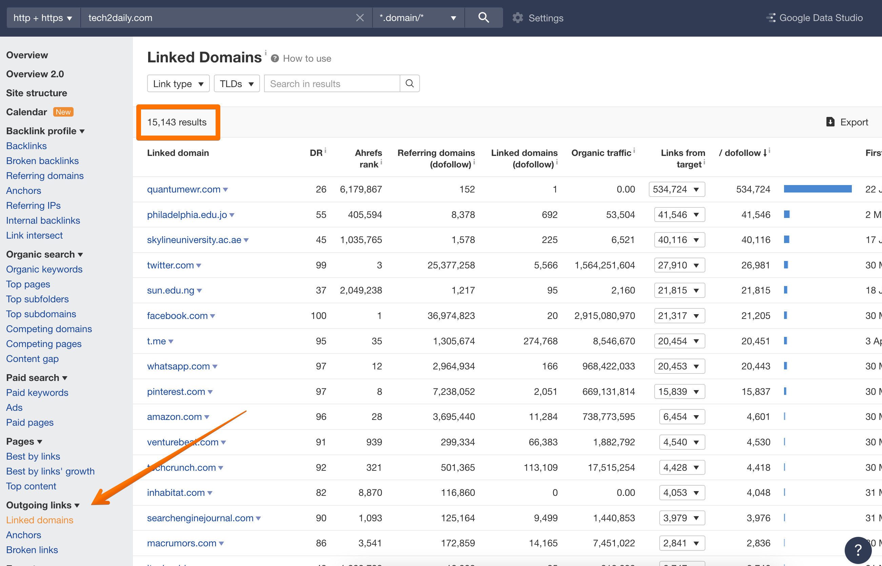
Task: Click the Export download icon
Action: [830, 122]
